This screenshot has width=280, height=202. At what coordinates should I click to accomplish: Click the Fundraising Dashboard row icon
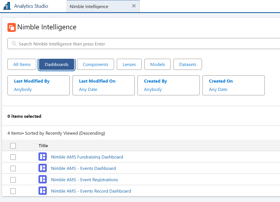(43, 157)
